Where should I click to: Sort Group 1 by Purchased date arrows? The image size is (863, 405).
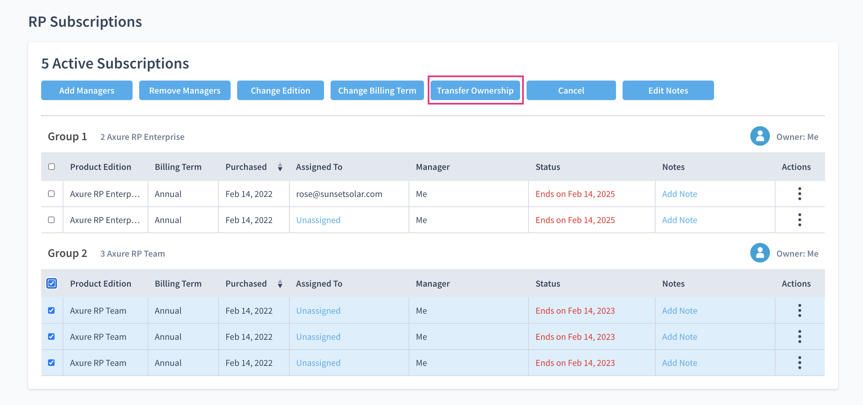[280, 167]
